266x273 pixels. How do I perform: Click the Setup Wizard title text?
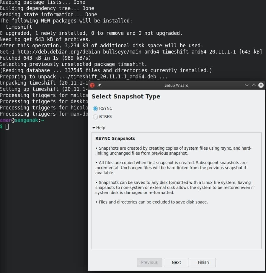[x=176, y=85]
